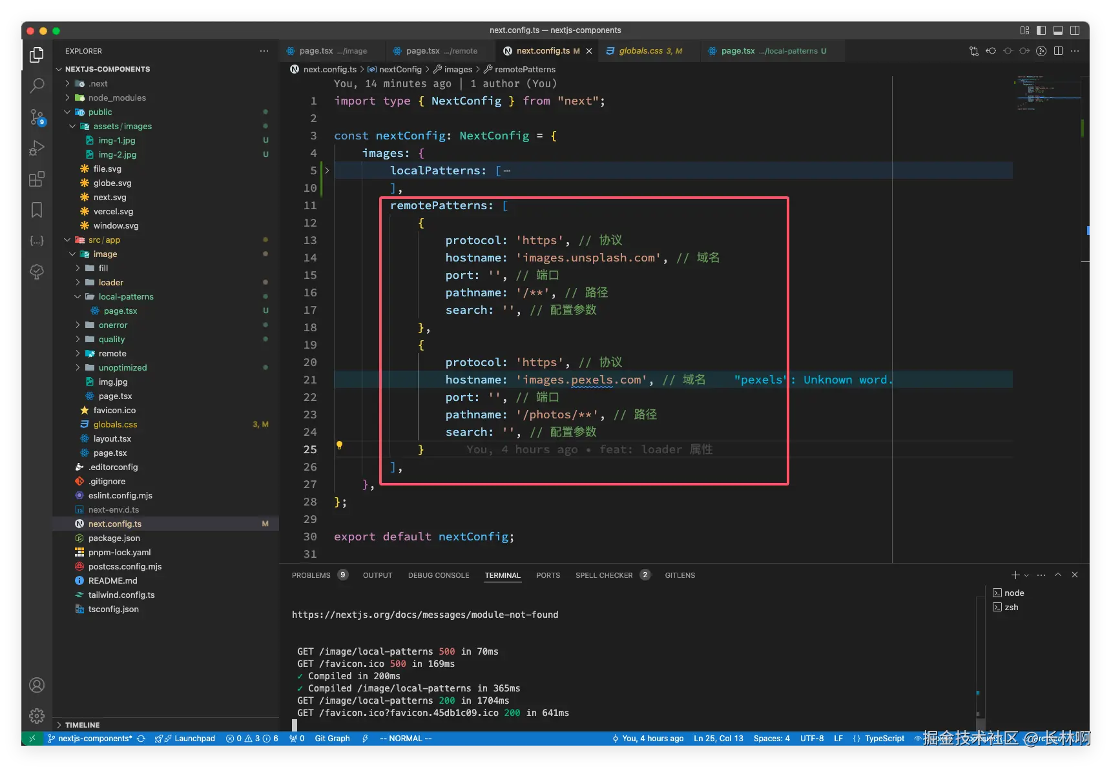Toggle primary side bar layout button

1041,30
